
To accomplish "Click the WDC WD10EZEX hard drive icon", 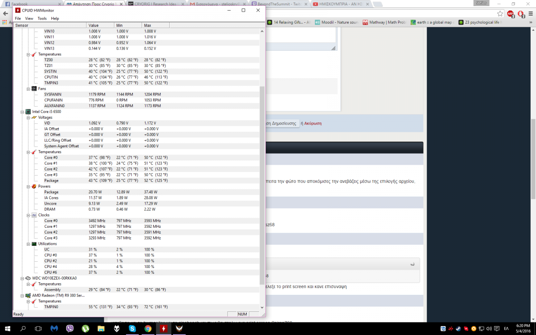I will point(28,278).
